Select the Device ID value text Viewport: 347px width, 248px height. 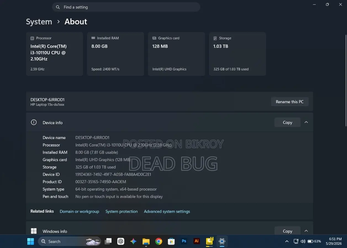coord(113,174)
